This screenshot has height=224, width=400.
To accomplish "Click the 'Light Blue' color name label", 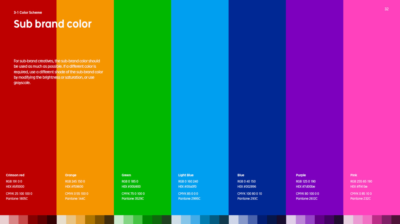I will pos(186,175).
